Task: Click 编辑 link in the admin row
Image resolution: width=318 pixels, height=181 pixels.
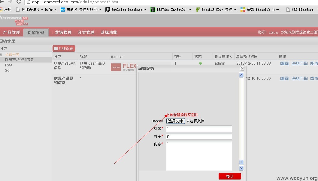Action: [x=285, y=63]
